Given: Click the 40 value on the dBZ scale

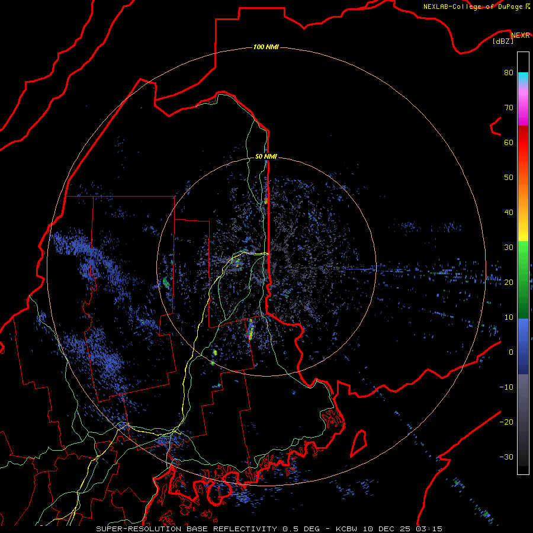Looking at the screenshot, I should (509, 213).
